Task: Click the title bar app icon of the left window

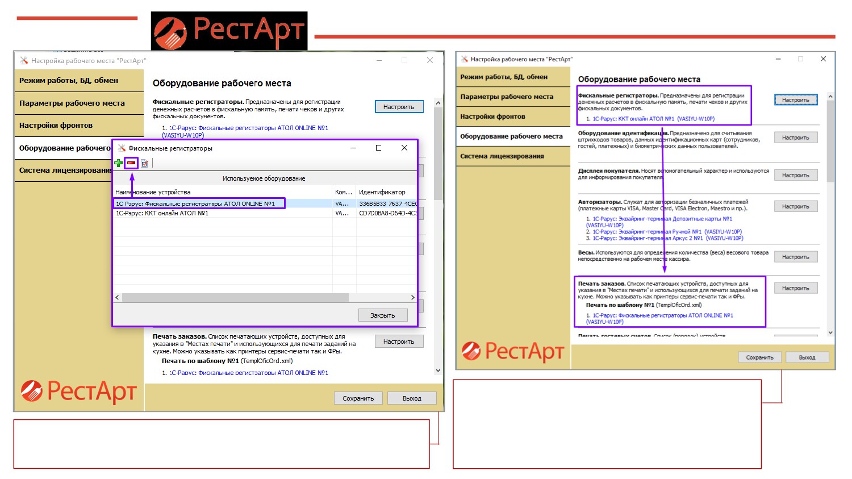Action: (x=24, y=60)
